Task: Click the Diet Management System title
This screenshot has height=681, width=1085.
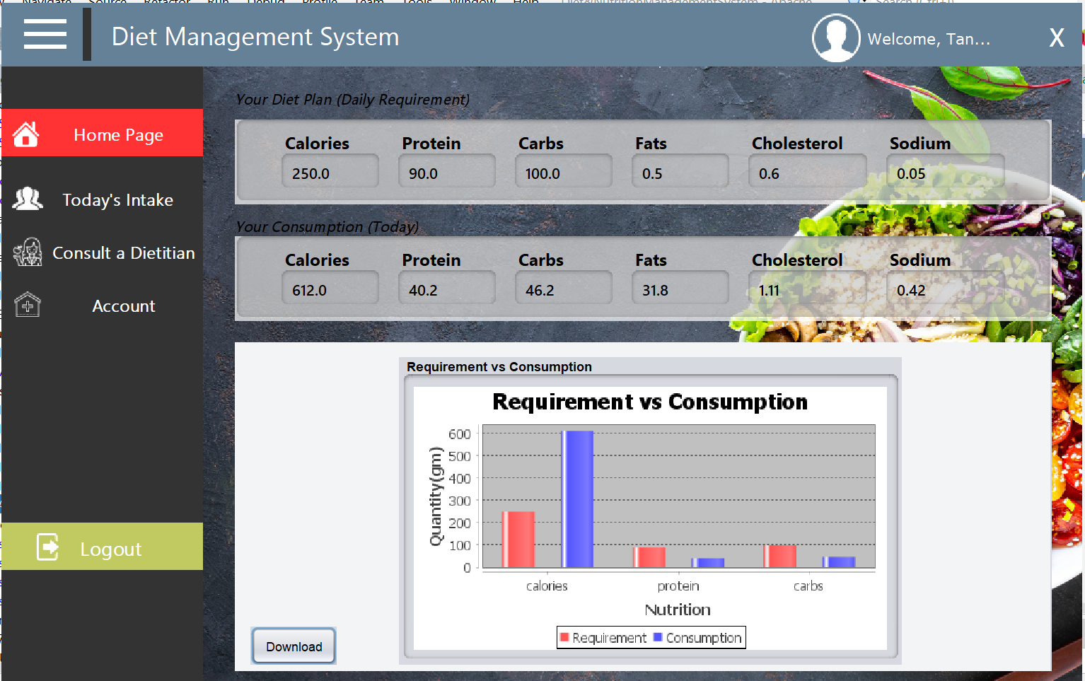Action: pyautogui.click(x=255, y=37)
